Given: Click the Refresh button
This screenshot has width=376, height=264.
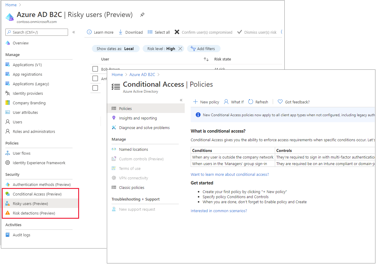Looking at the screenshot, I should 258,102.
